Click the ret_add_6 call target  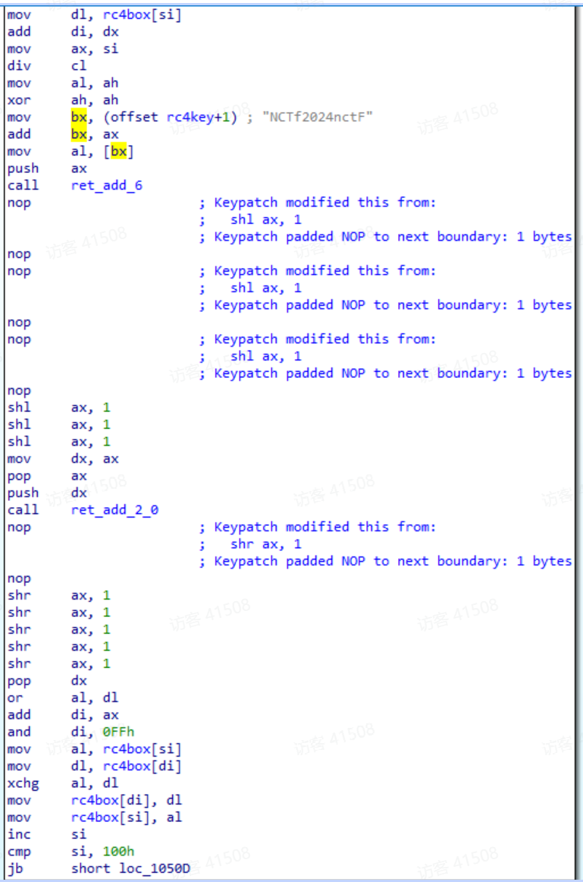106,185
